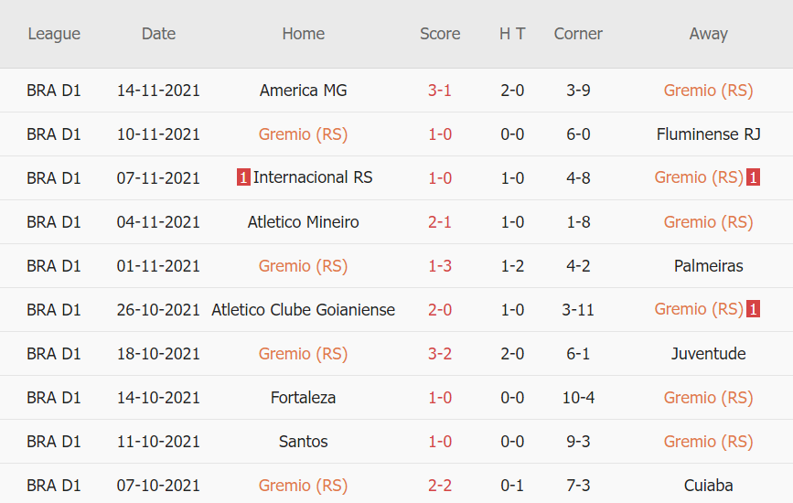The height and width of the screenshot is (503, 793).
Task: Select Atletico Clube Goianiense team
Action: tap(303, 310)
